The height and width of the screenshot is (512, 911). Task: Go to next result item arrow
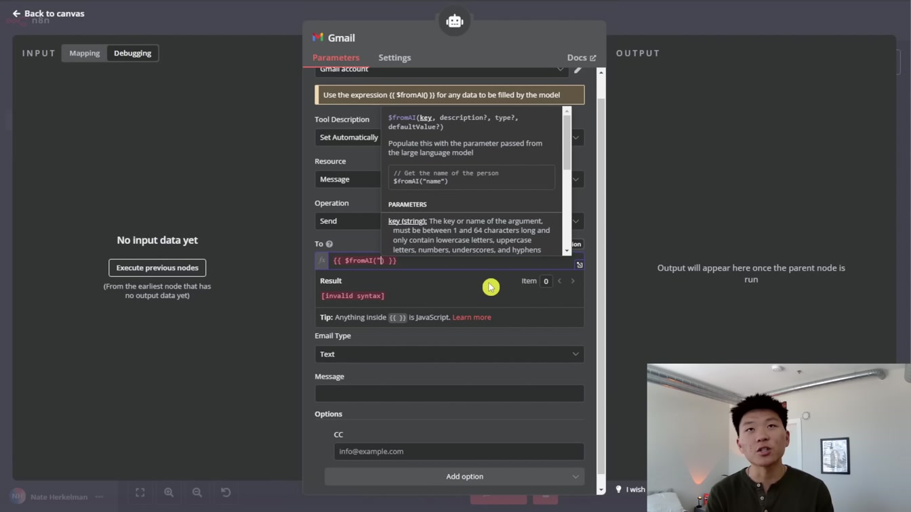(573, 281)
